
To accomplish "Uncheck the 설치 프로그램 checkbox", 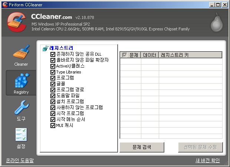I will pyautogui.click(x=53, y=102).
